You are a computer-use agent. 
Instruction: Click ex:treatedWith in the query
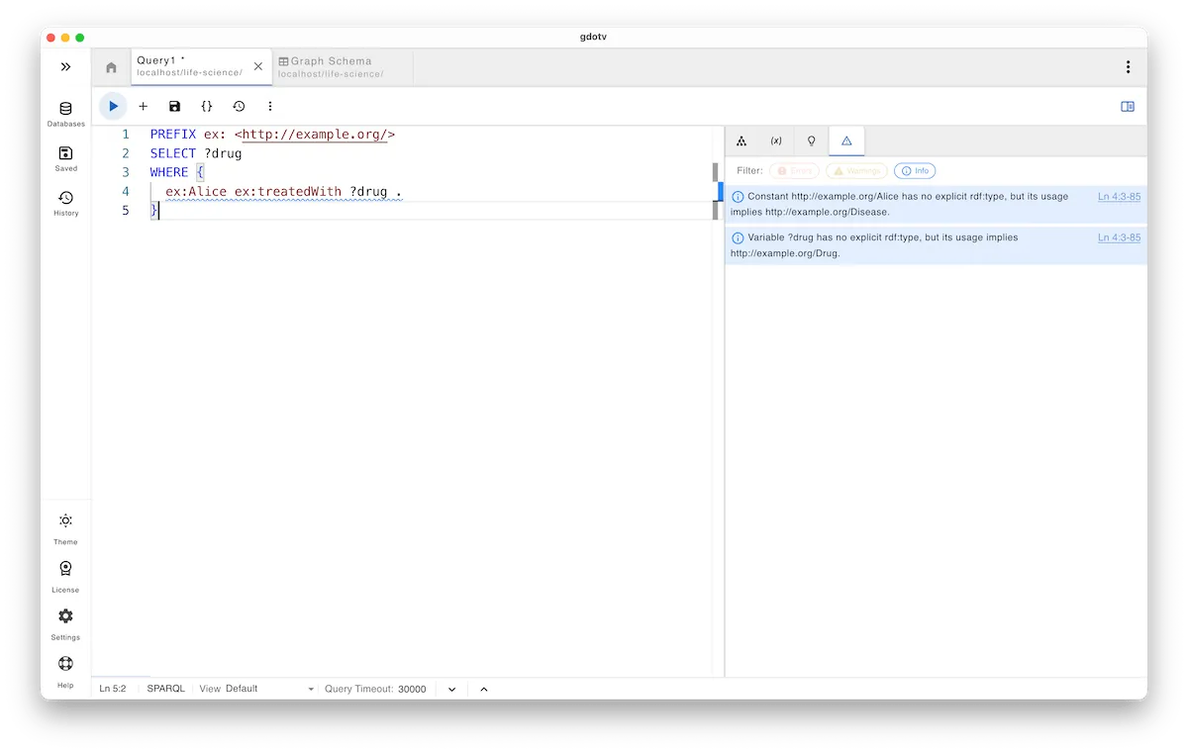pyautogui.click(x=288, y=191)
